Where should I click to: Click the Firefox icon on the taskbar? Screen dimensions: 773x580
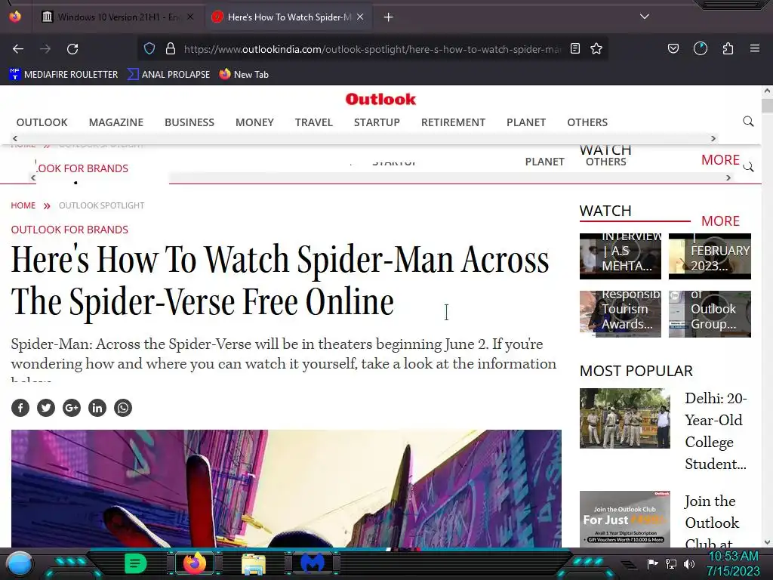pyautogui.click(x=194, y=563)
